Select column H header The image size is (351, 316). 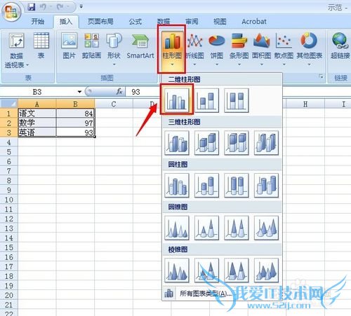(x=305, y=104)
